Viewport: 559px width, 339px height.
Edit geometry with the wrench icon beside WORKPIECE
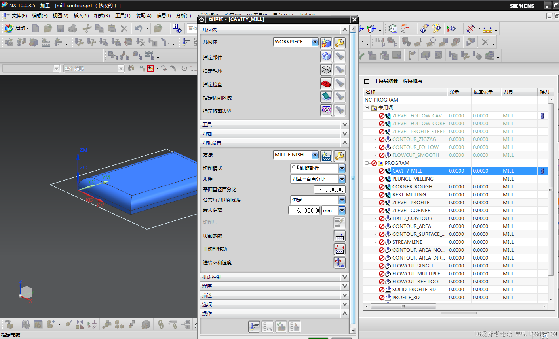(x=340, y=43)
